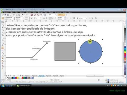Viewport: 127px width, 95px height.
Task: Open the Bitmaps menu
Action: (40, 12)
